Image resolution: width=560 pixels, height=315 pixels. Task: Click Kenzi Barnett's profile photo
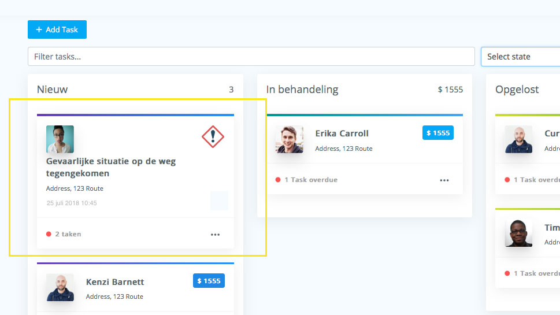coord(60,287)
